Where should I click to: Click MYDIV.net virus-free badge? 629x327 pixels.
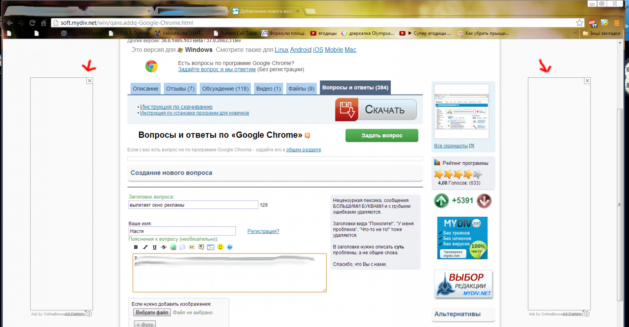point(462,238)
